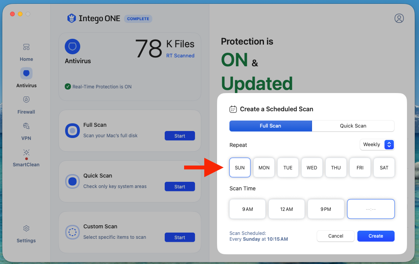This screenshot has width=419, height=264.
Task: Click the custom scan time field
Action: pos(371,209)
